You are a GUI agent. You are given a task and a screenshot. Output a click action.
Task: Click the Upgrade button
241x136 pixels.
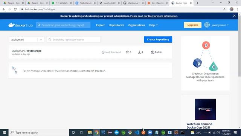pyautogui.click(x=192, y=25)
